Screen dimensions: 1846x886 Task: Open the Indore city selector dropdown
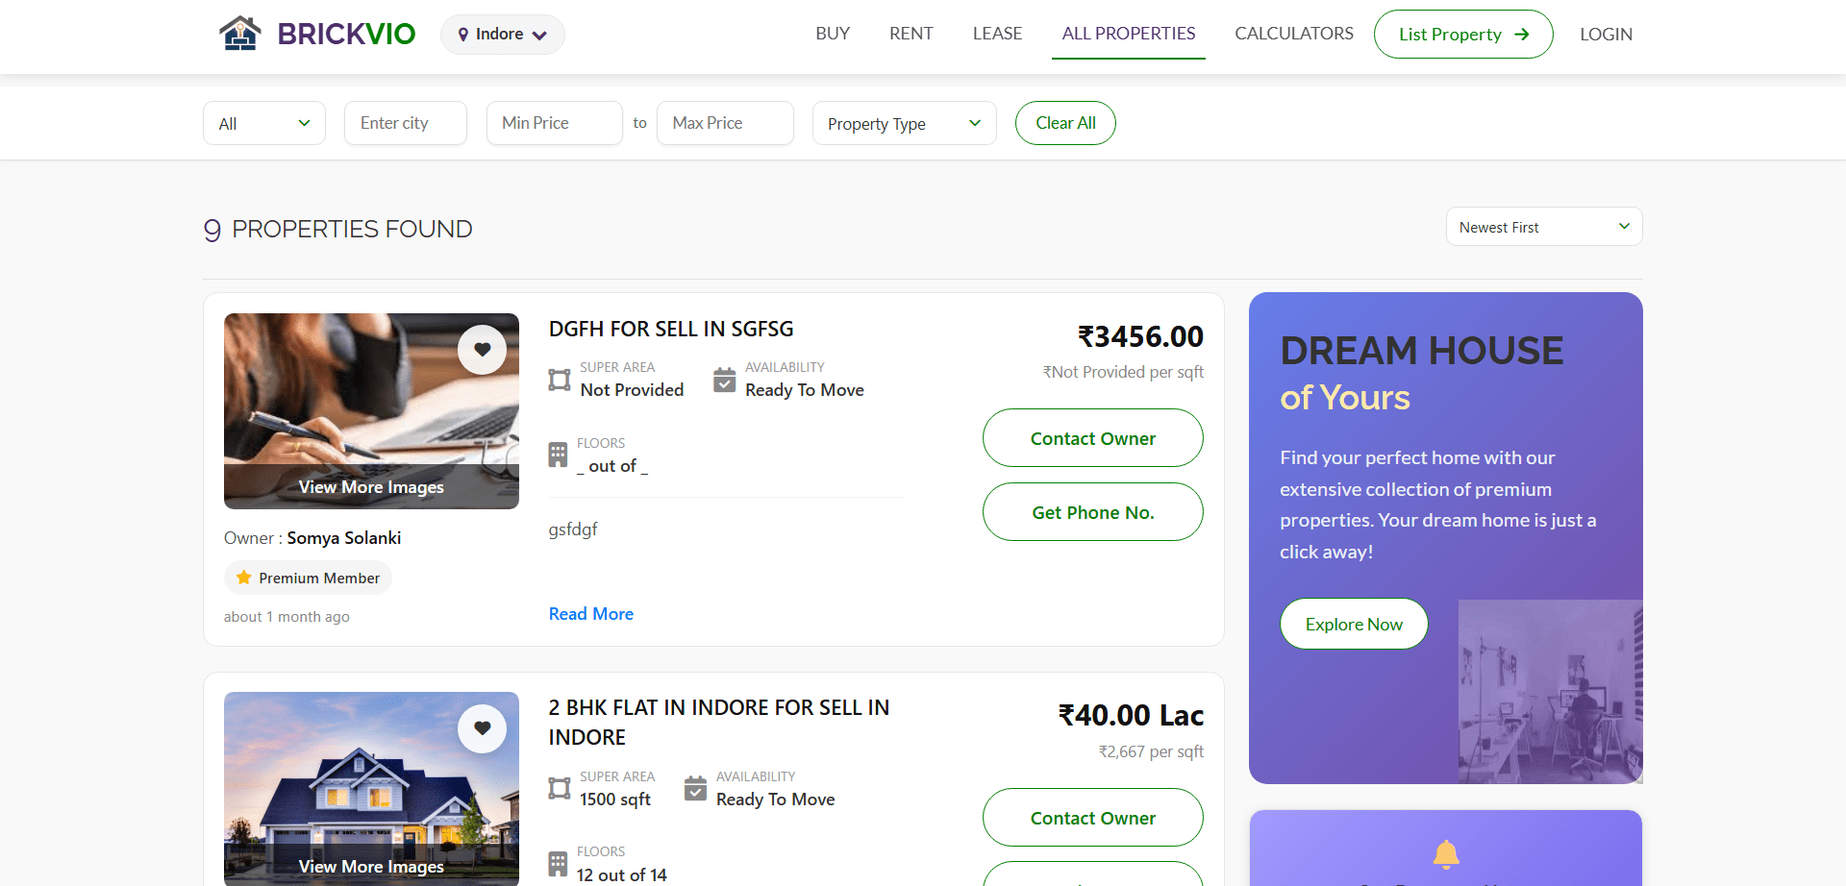tap(502, 35)
